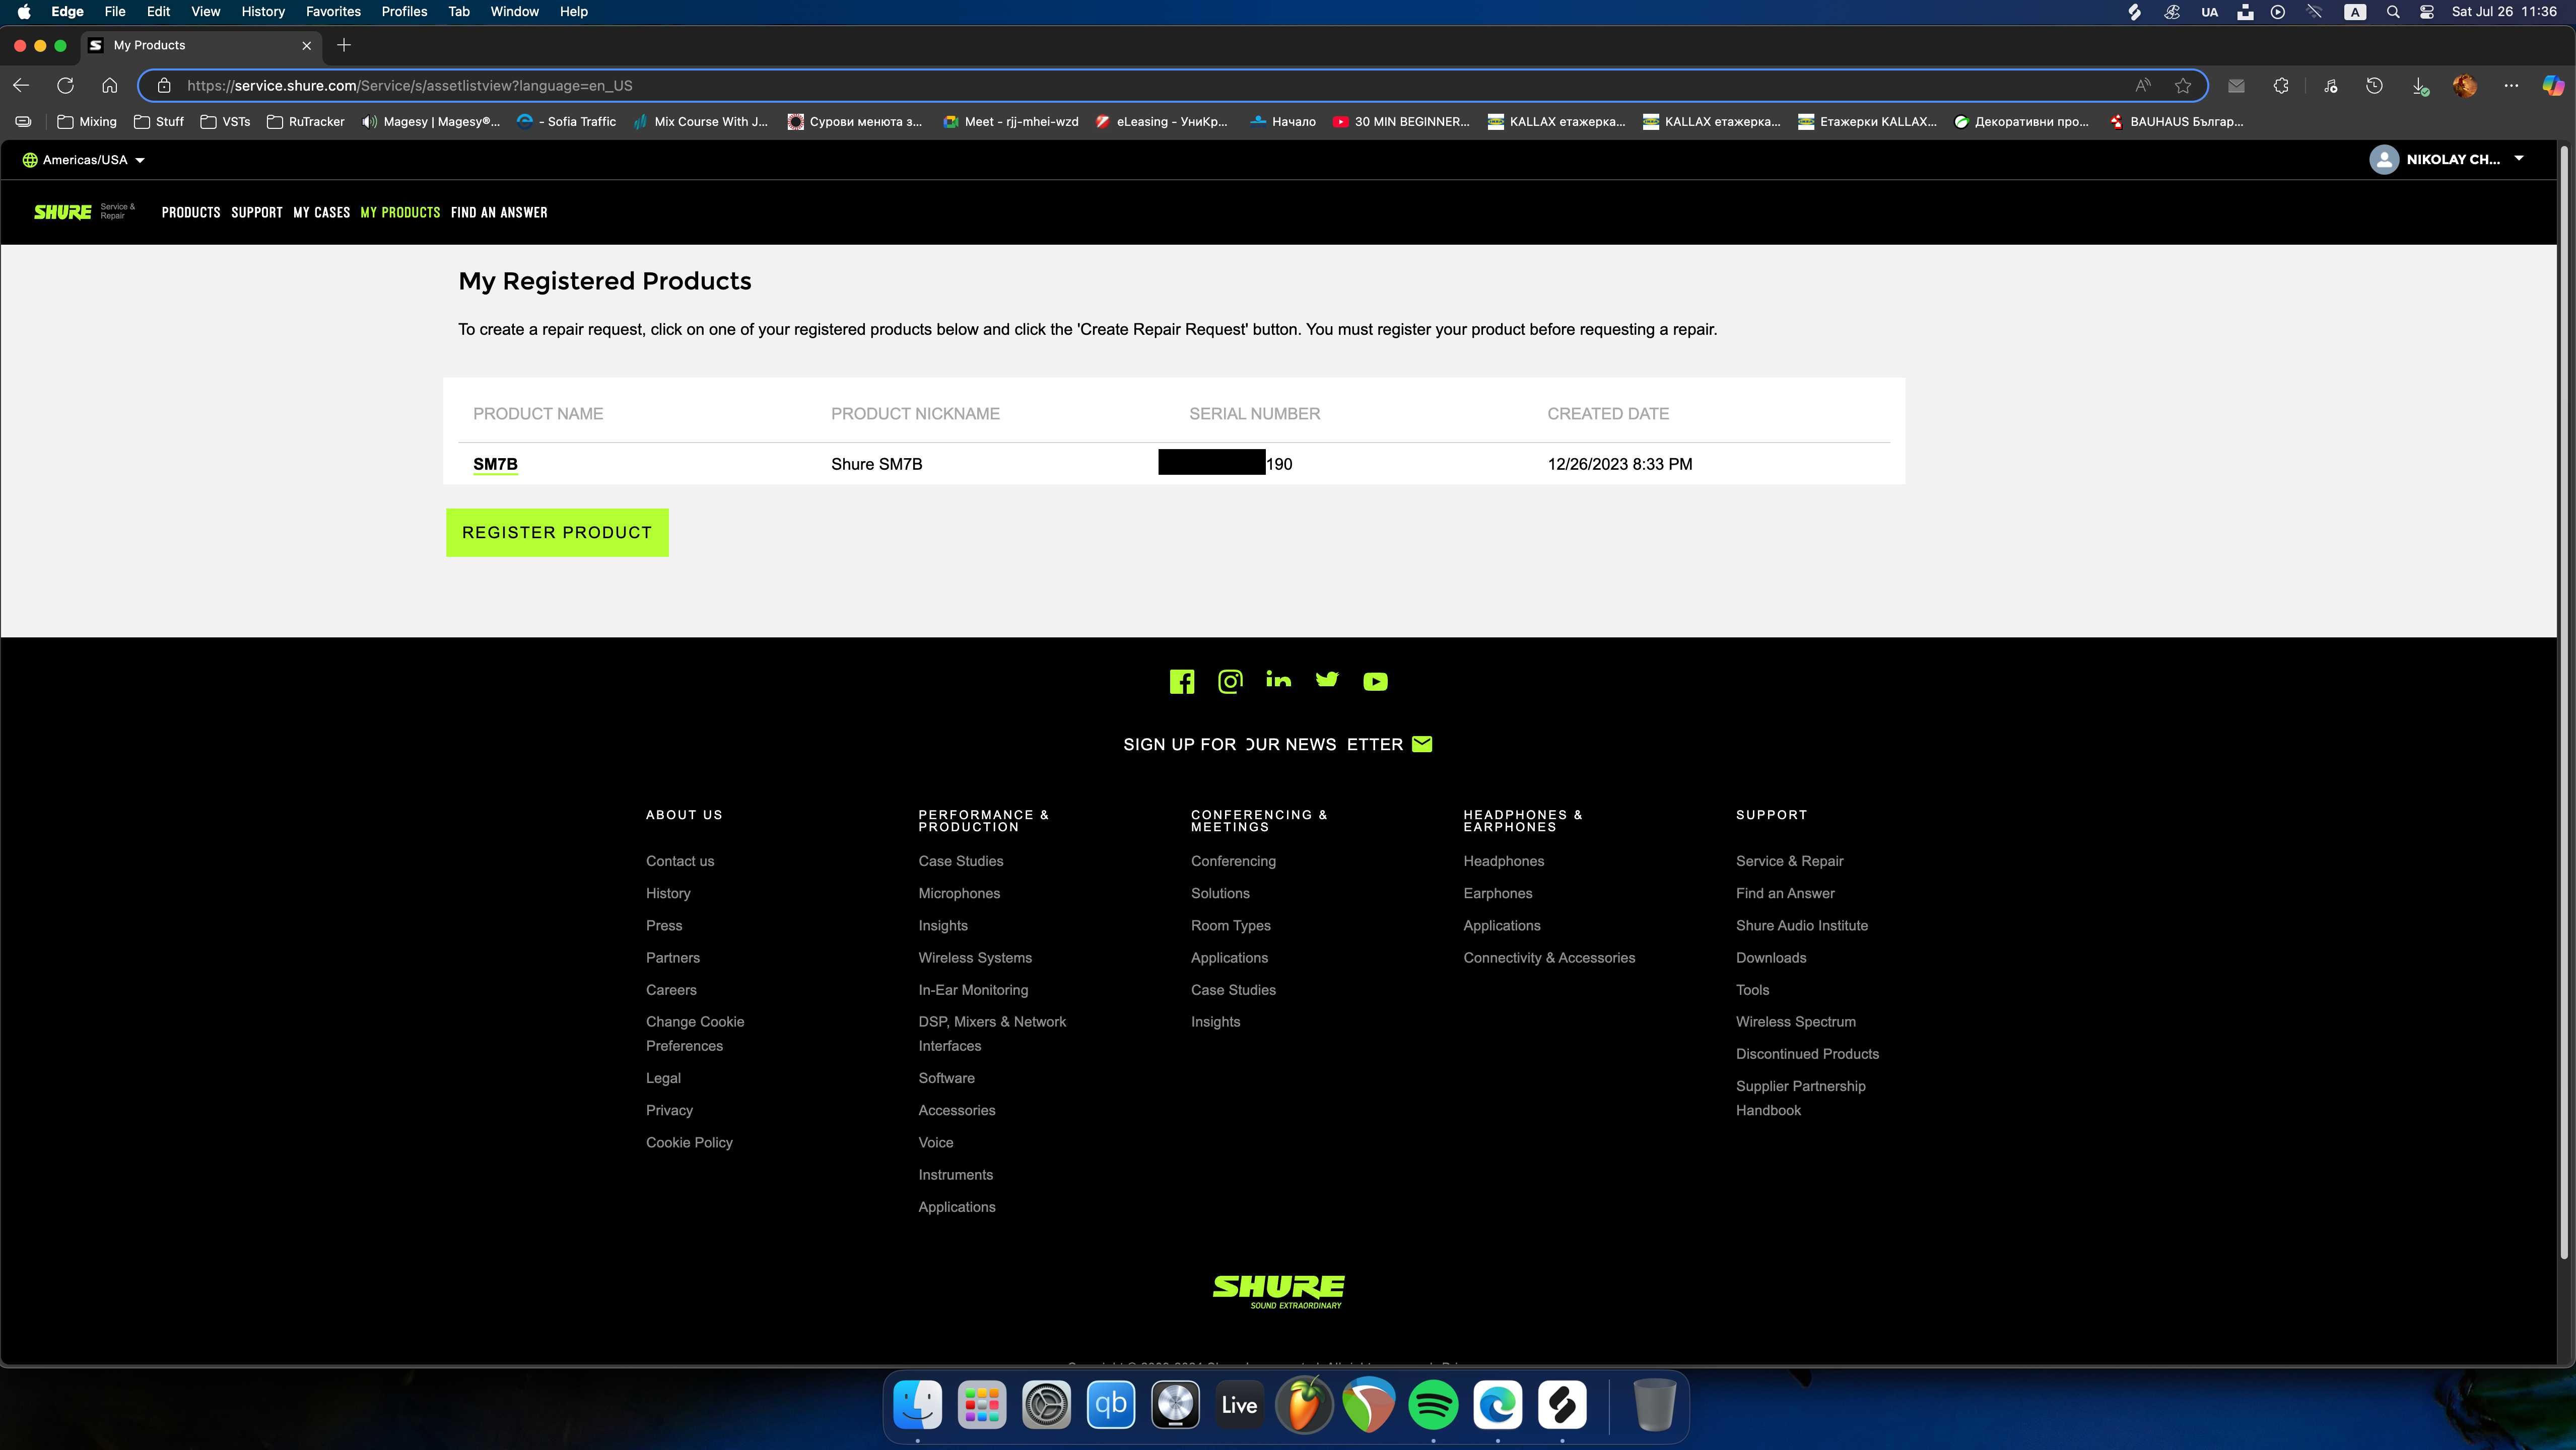
Task: Go to My Cases
Action: [321, 212]
